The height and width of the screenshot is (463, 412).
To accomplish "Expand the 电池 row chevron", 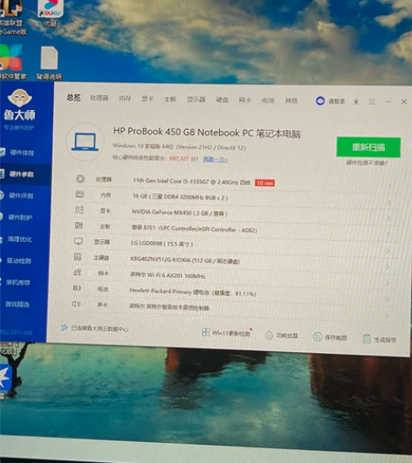I will [x=388, y=300].
